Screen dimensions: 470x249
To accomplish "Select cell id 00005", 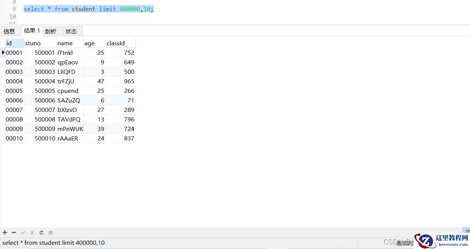I will [15, 91].
